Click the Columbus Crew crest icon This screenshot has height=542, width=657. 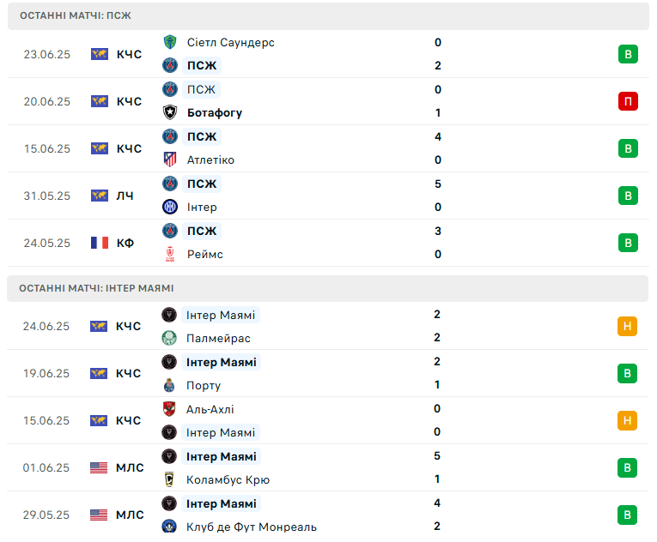point(169,479)
